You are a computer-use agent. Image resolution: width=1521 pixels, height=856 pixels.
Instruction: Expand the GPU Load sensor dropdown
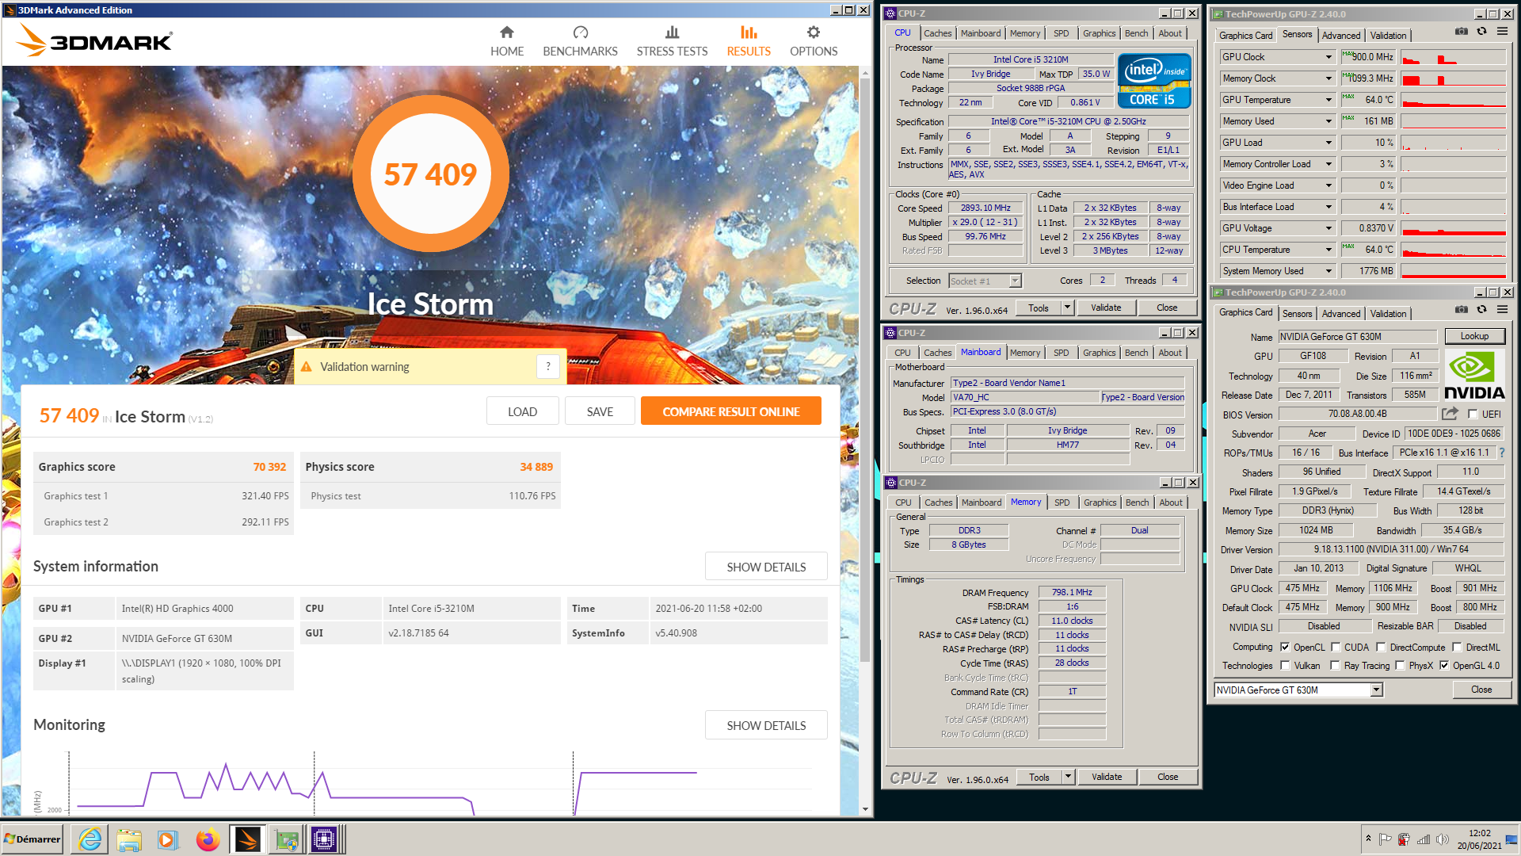click(x=1328, y=143)
